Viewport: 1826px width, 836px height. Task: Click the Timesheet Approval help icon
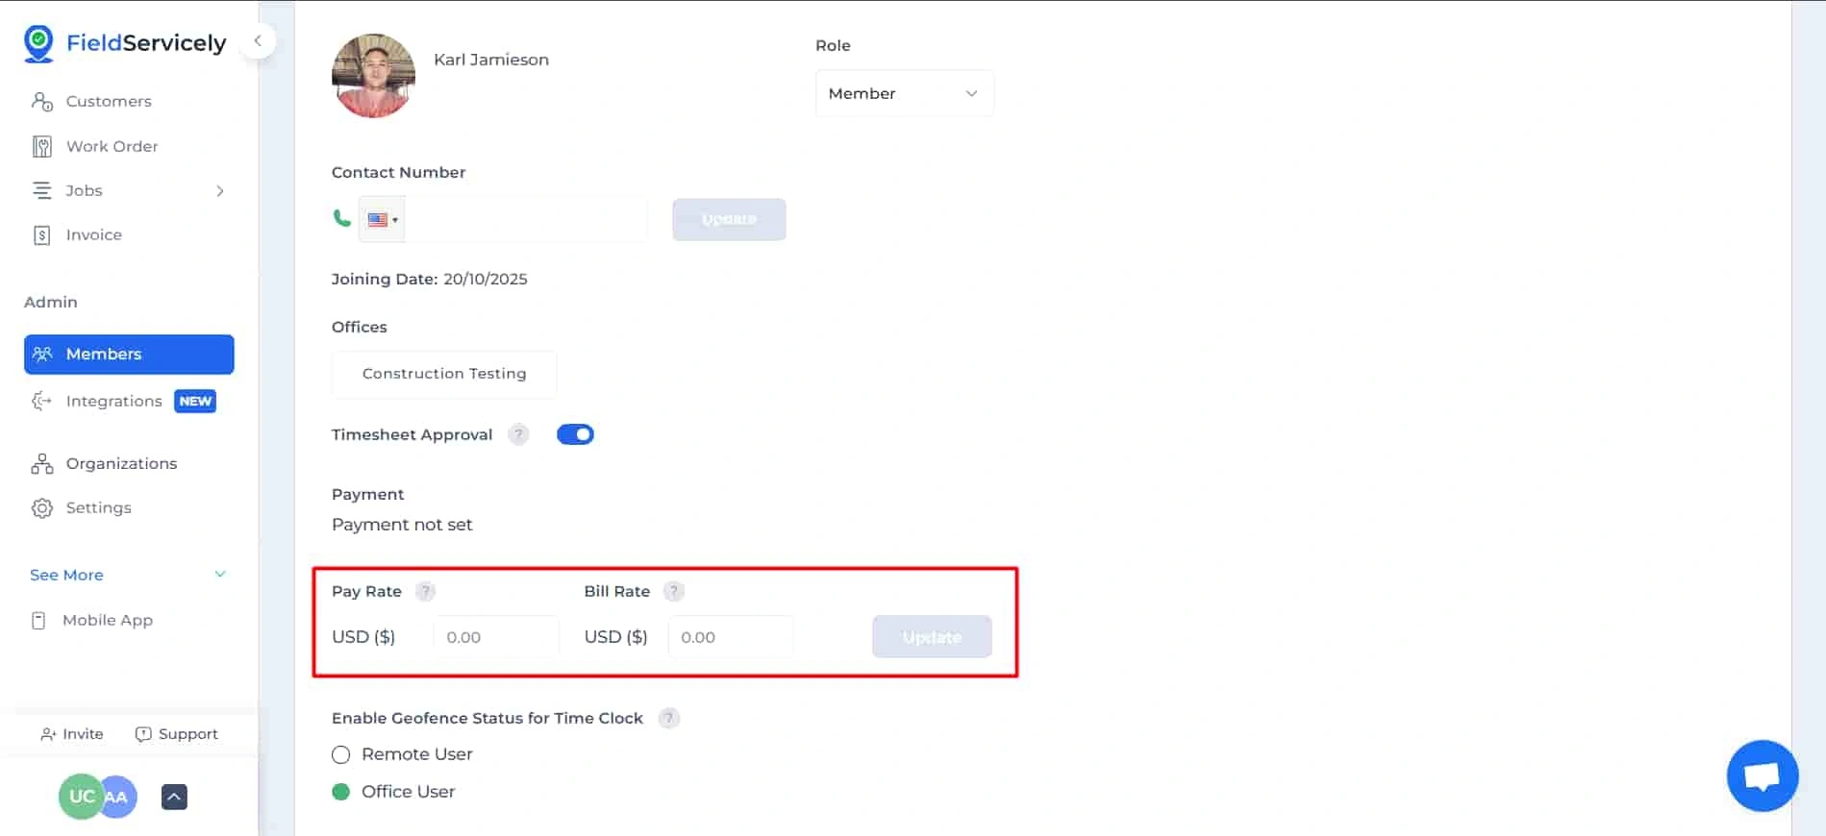[518, 434]
